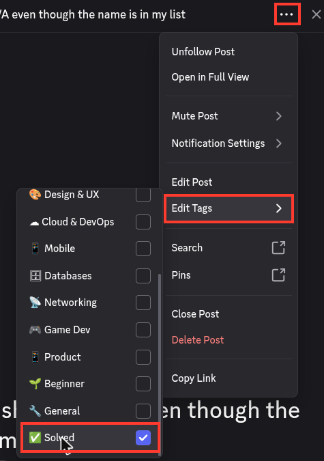324x461 pixels.
Task: Click the phone icon next to Product
Action: point(35,357)
